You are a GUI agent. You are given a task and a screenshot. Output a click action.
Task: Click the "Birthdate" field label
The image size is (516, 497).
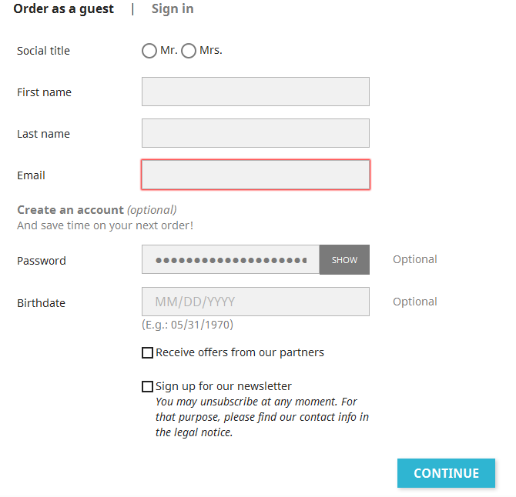coord(41,303)
